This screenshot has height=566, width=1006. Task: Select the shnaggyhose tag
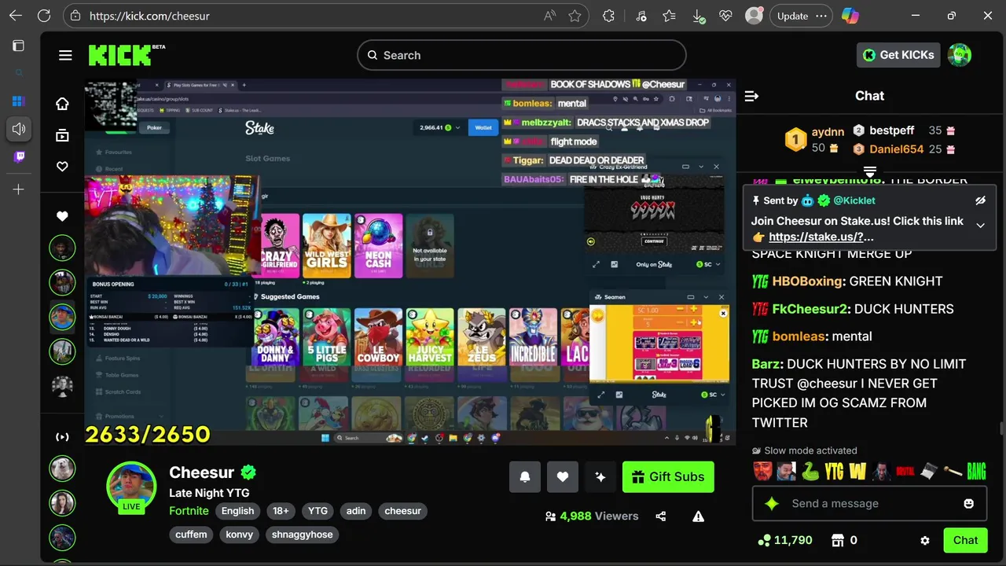[303, 535]
